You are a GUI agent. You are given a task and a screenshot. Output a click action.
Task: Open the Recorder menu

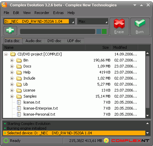[x=42, y=13]
